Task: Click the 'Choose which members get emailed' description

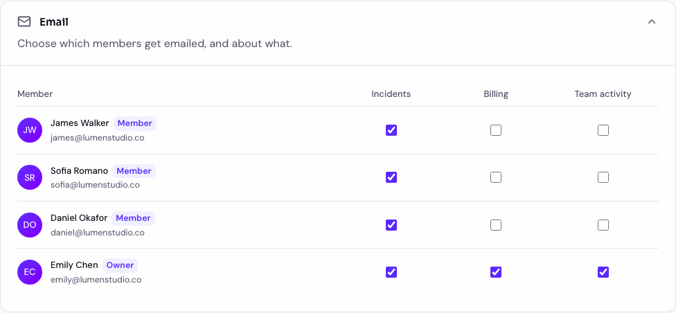Action: (x=154, y=44)
